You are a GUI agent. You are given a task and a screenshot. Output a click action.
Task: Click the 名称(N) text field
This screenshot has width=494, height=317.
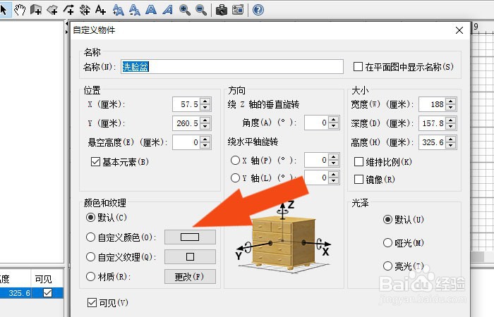click(232, 67)
